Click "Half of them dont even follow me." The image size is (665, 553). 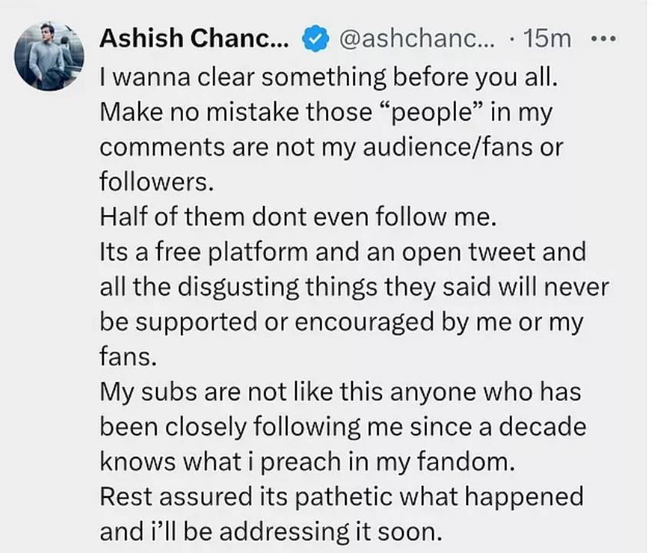point(299,217)
